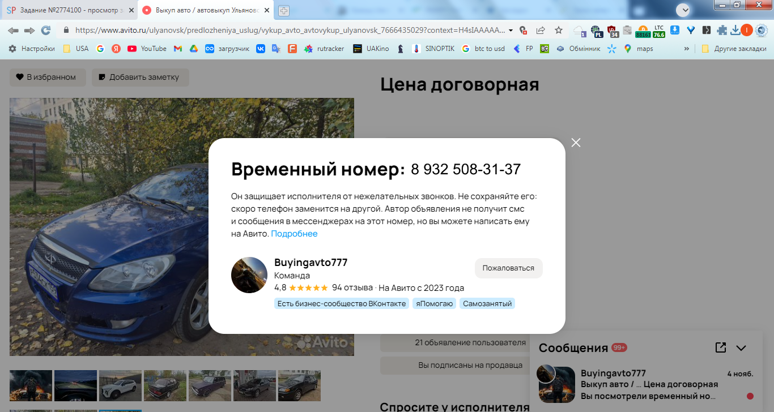The image size is (774, 412).
Task: Open the VK bookmark icon
Action: (261, 49)
